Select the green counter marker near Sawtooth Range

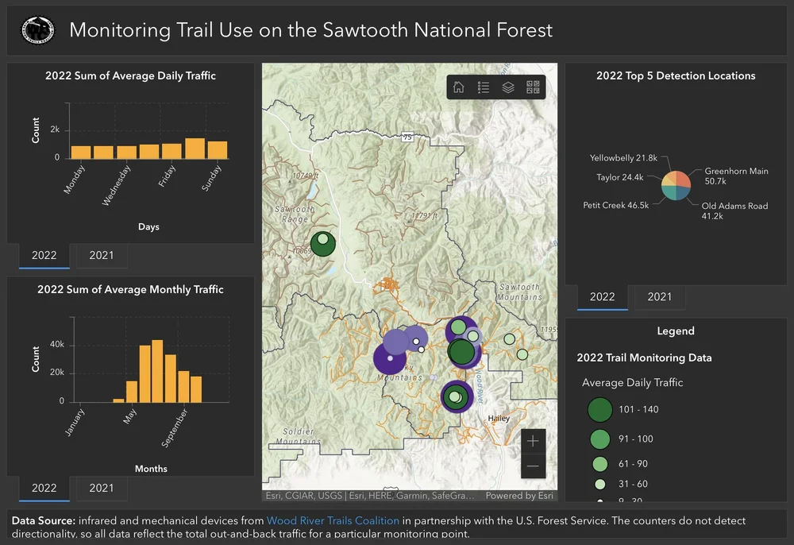pyautogui.click(x=322, y=245)
